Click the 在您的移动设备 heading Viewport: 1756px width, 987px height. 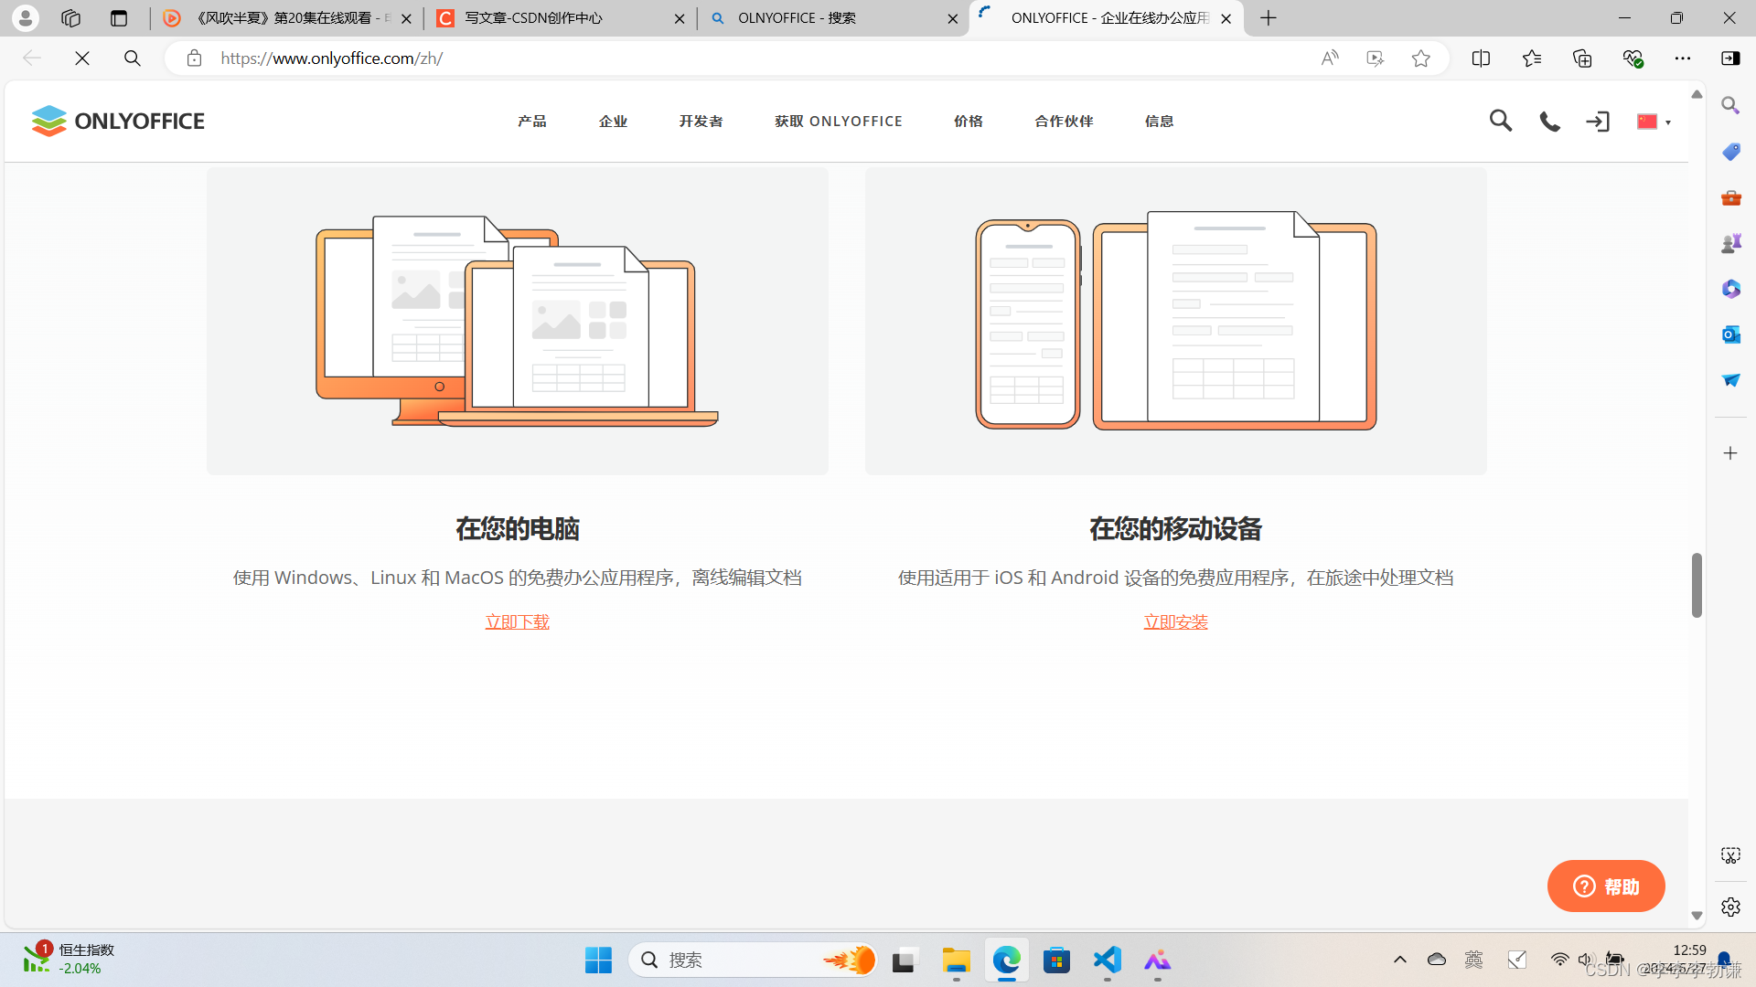click(x=1176, y=529)
